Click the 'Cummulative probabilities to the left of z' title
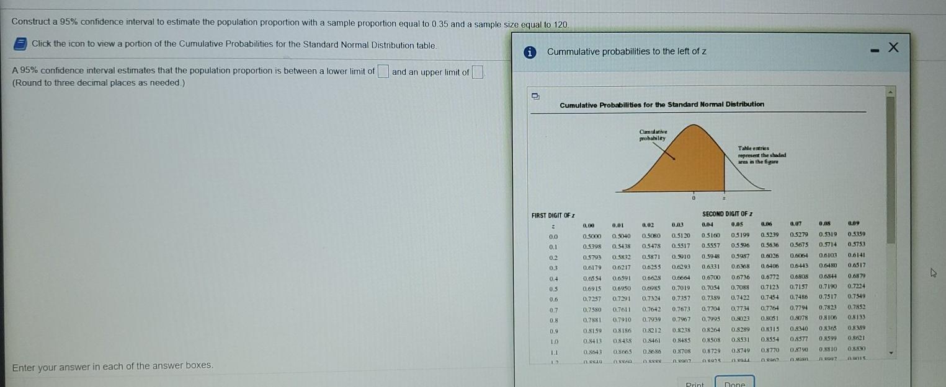Image resolution: width=946 pixels, height=387 pixels. coord(627,51)
